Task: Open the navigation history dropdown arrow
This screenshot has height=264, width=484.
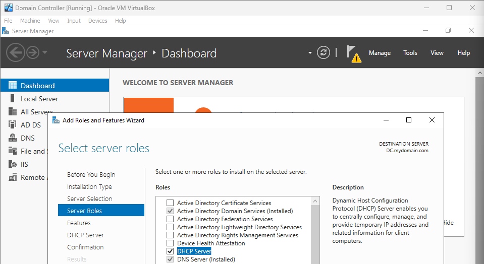Action: coord(45,52)
